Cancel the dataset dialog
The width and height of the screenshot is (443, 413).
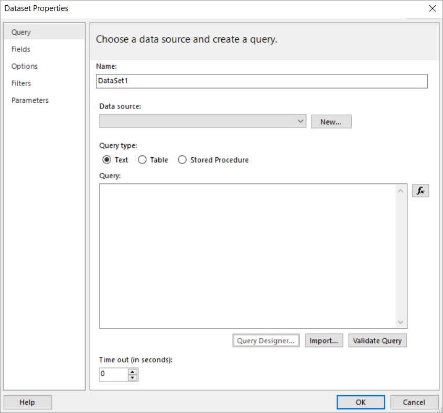click(414, 403)
